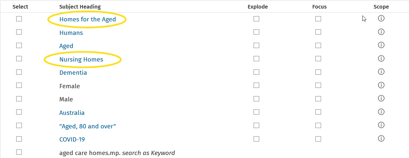Open scope note for Female heading

pyautogui.click(x=381, y=85)
